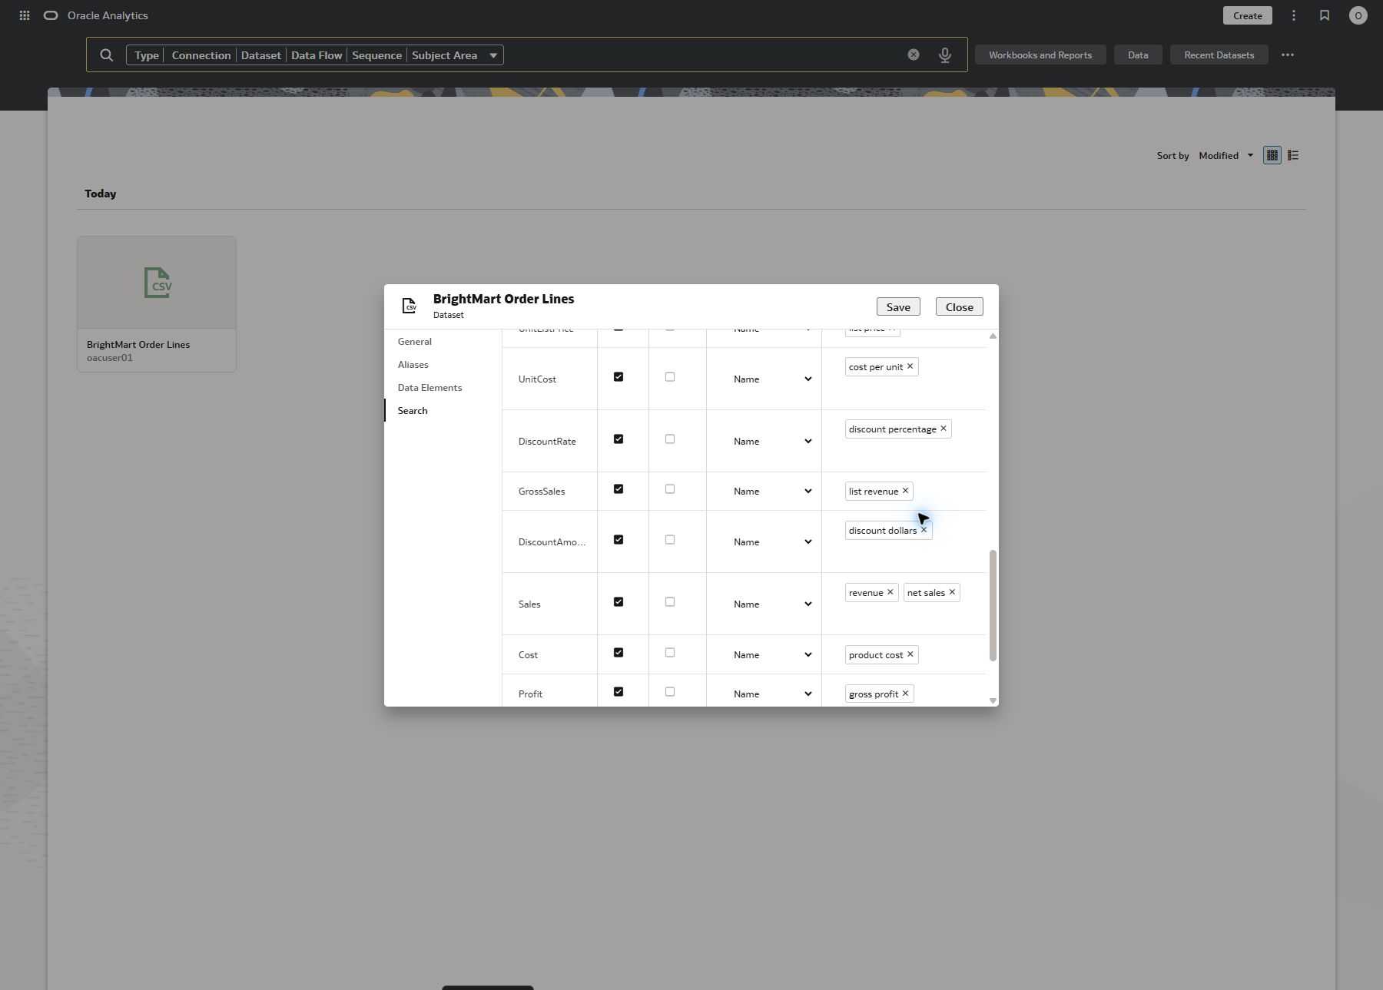Viewport: 1383px width, 990px height.
Task: Check the second checkbox in Profit row
Action: click(x=670, y=692)
